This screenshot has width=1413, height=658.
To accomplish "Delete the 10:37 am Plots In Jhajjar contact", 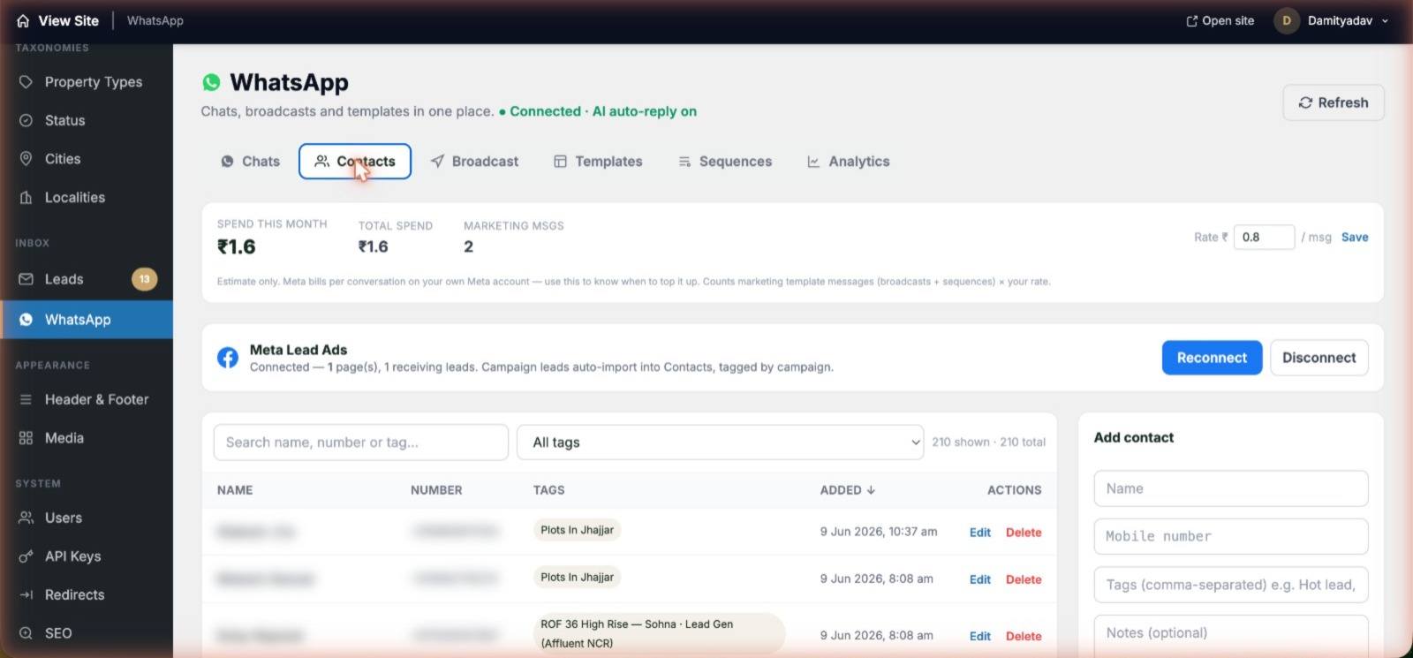I will [x=1024, y=533].
